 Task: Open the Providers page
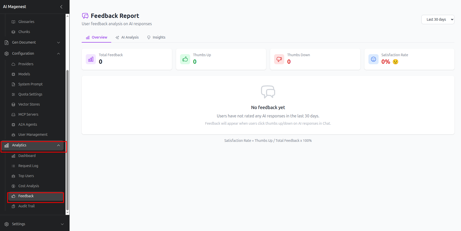36,64
